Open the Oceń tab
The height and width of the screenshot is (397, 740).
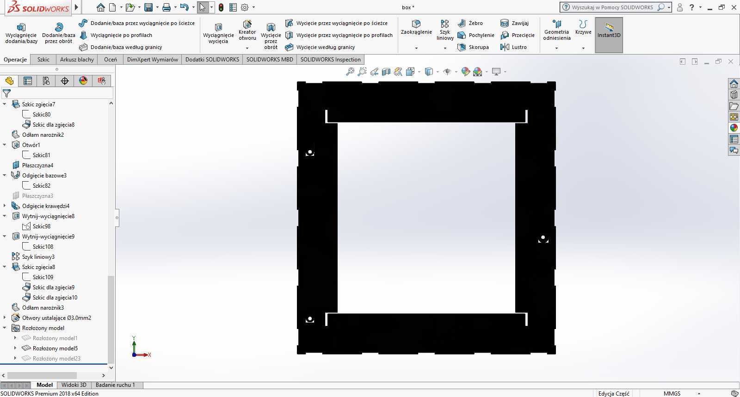click(111, 60)
